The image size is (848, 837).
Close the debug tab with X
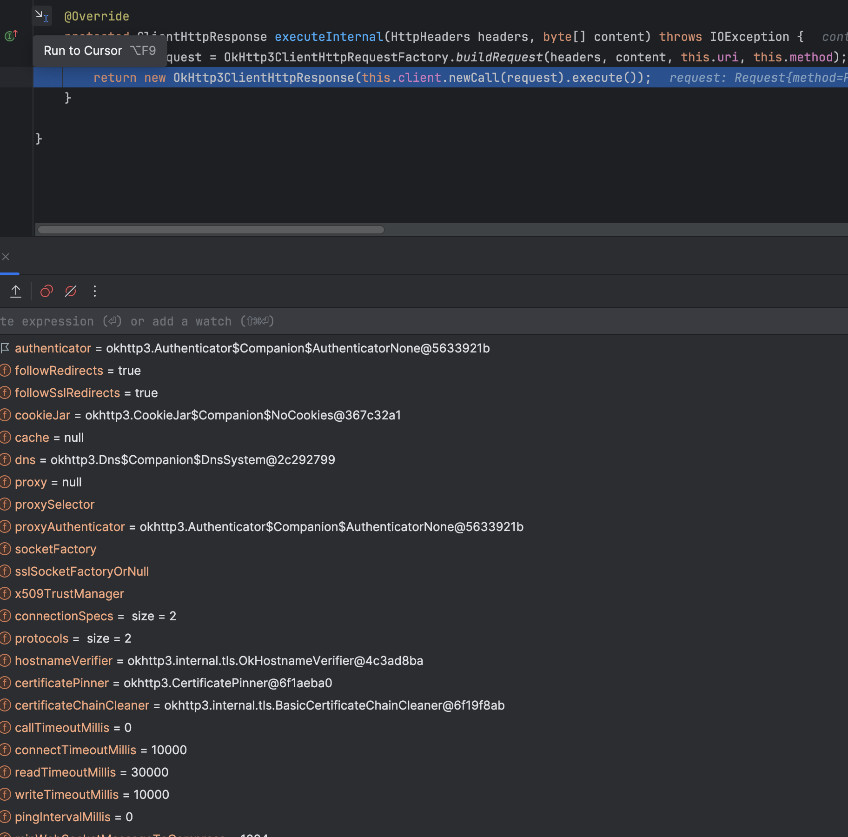[6, 257]
